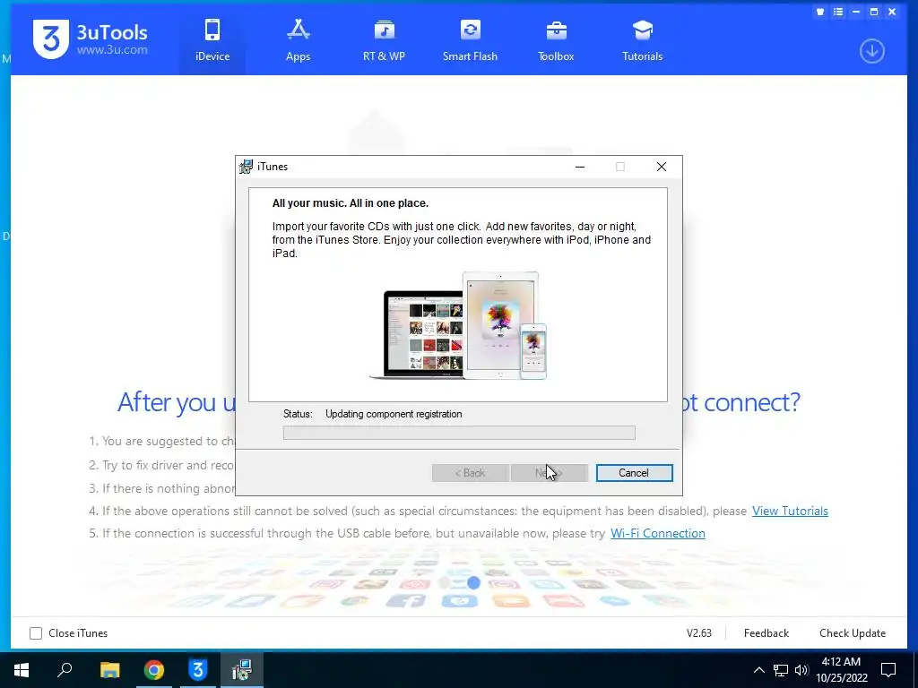Viewport: 918px width, 688px height.
Task: Open Windows taskbar search
Action: [x=65, y=670]
